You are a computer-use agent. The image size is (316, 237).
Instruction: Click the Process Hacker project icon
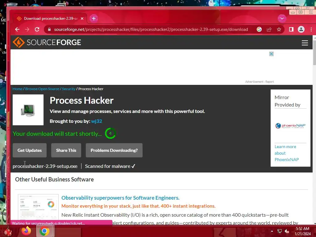(28, 110)
